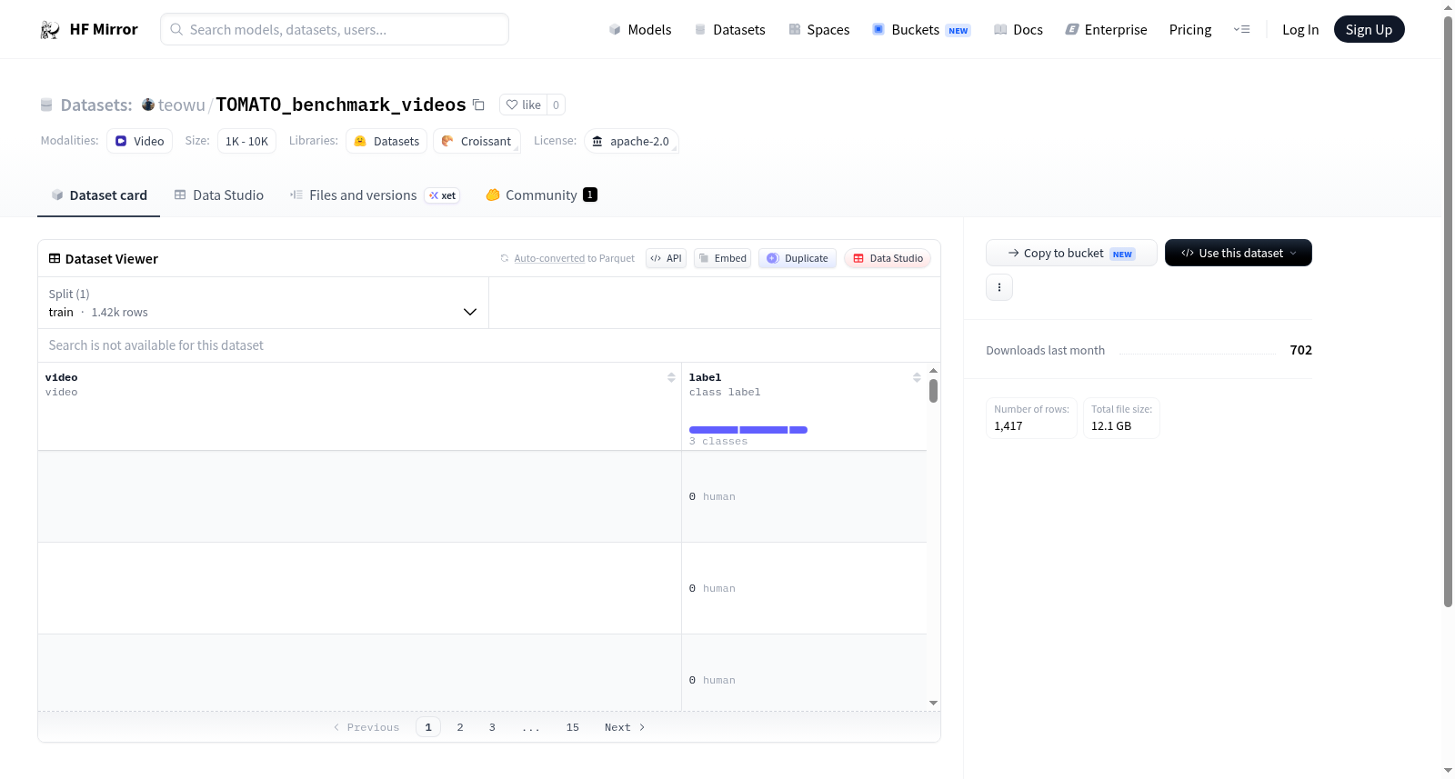Focus the search models, datasets, users field
This screenshot has width=1455, height=779.
coord(335,29)
